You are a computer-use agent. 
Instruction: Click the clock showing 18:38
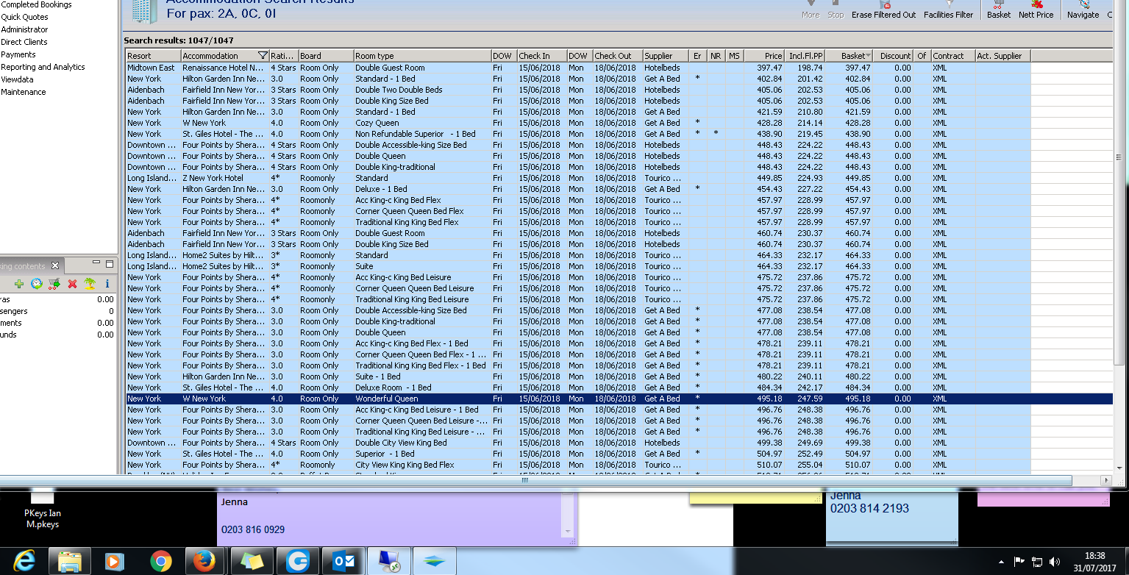click(1094, 556)
